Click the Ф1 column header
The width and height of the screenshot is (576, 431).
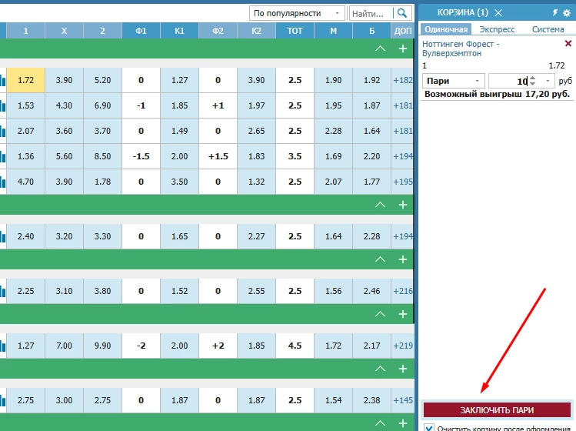(141, 31)
